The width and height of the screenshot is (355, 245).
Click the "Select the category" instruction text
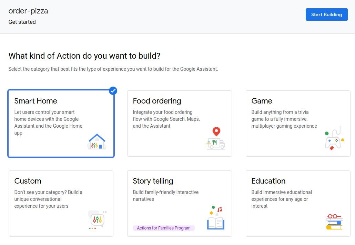click(x=113, y=69)
